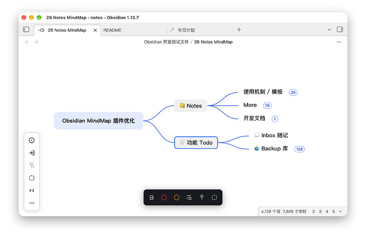This screenshot has height=241, width=366.
Task: Switch to the README tab
Action: pos(112,30)
